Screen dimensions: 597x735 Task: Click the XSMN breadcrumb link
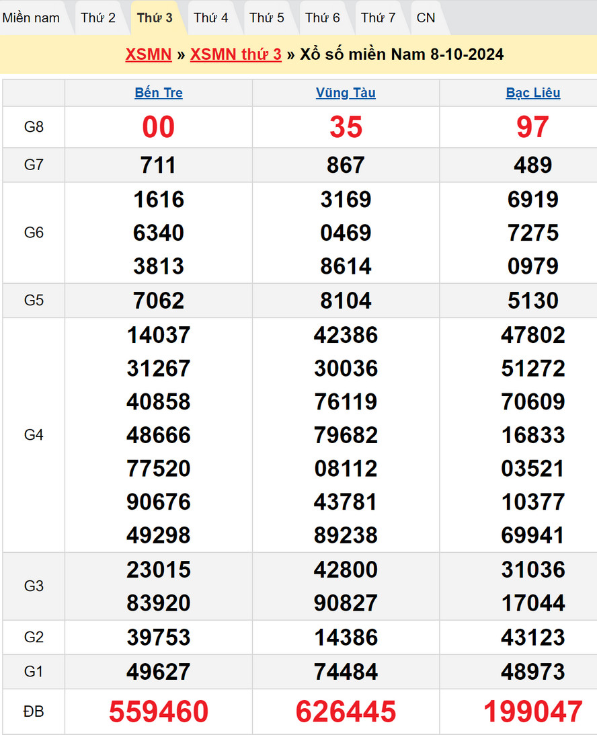(149, 54)
